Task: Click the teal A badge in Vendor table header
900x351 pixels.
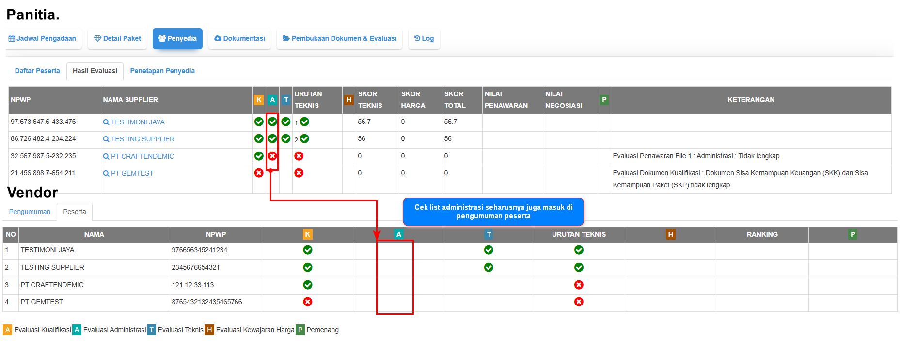Action: [398, 234]
